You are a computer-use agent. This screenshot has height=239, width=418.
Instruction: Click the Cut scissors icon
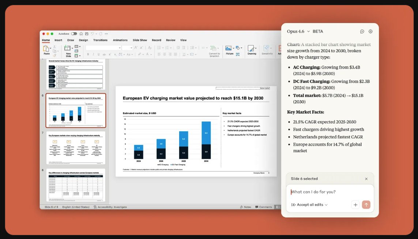(54, 47)
